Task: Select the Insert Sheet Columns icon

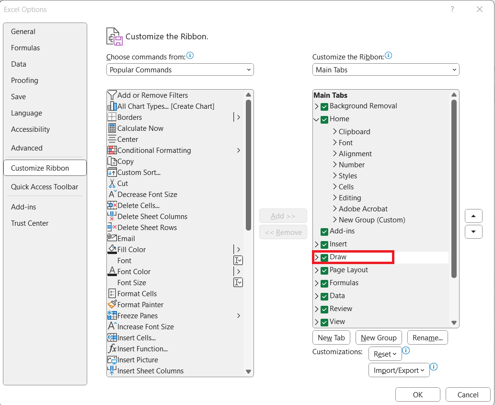Action: (112, 370)
